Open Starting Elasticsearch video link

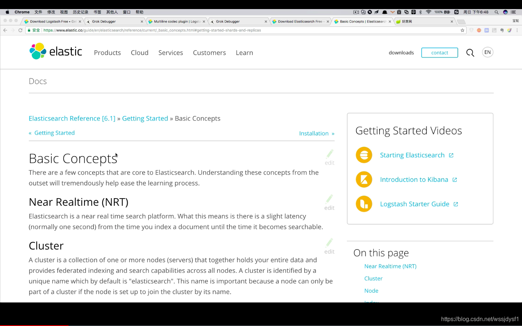click(x=417, y=155)
